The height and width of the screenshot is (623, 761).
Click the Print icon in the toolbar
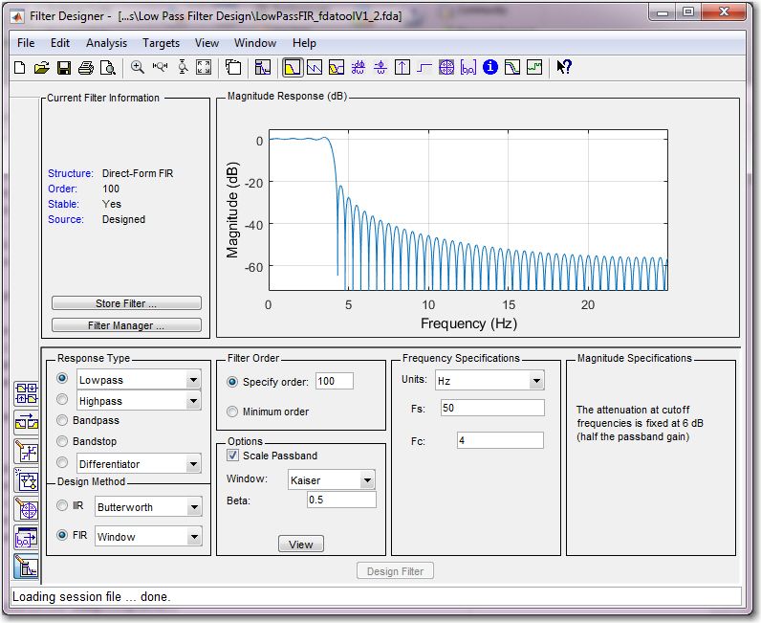pos(86,68)
